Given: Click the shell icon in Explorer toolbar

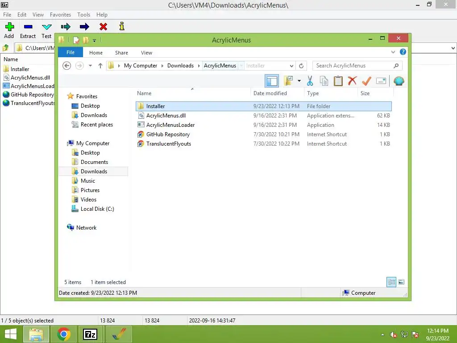Looking at the screenshot, I should point(399,81).
